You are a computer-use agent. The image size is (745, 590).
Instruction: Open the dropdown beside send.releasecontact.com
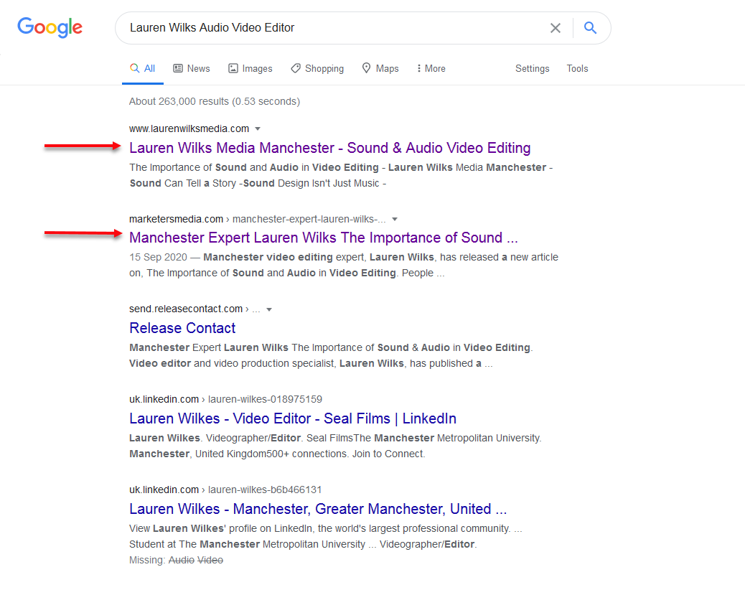[x=269, y=309]
